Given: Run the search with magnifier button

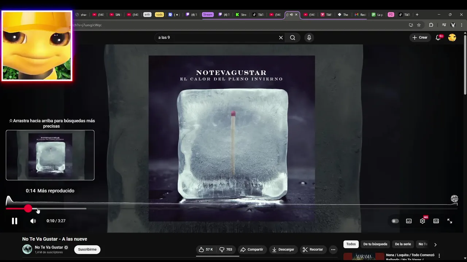Looking at the screenshot, I should click(293, 37).
